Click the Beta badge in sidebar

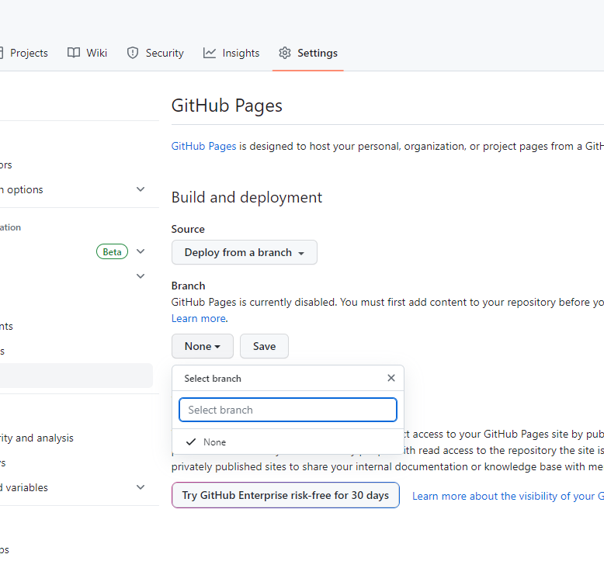click(112, 252)
